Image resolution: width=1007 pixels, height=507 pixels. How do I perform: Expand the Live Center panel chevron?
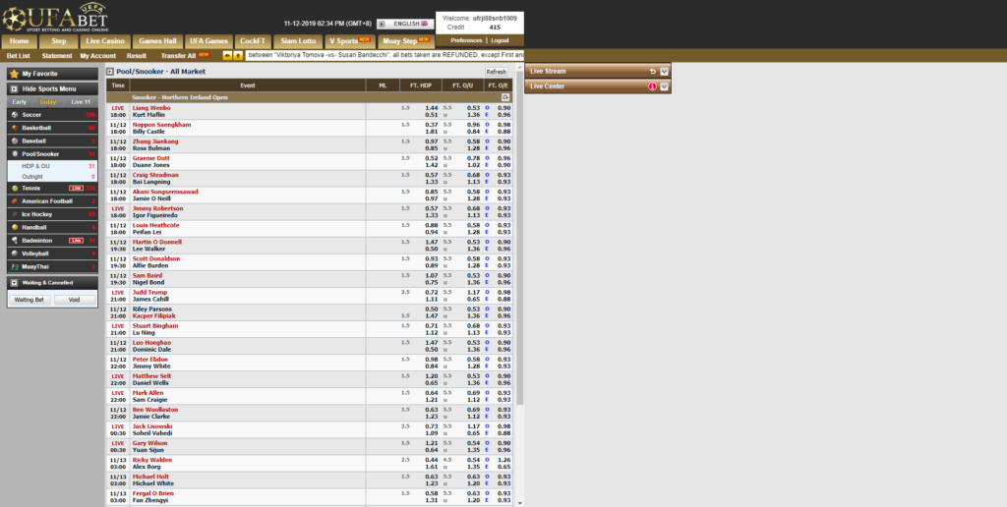click(x=664, y=86)
